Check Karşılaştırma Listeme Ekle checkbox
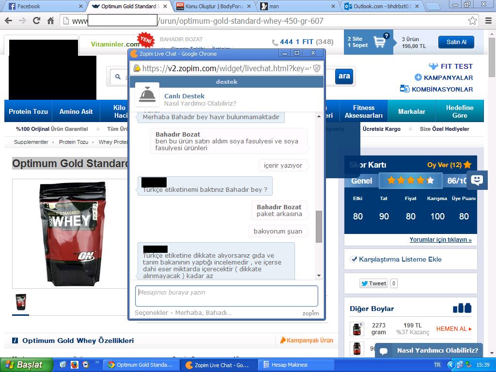The image size is (496, 372). (x=354, y=259)
